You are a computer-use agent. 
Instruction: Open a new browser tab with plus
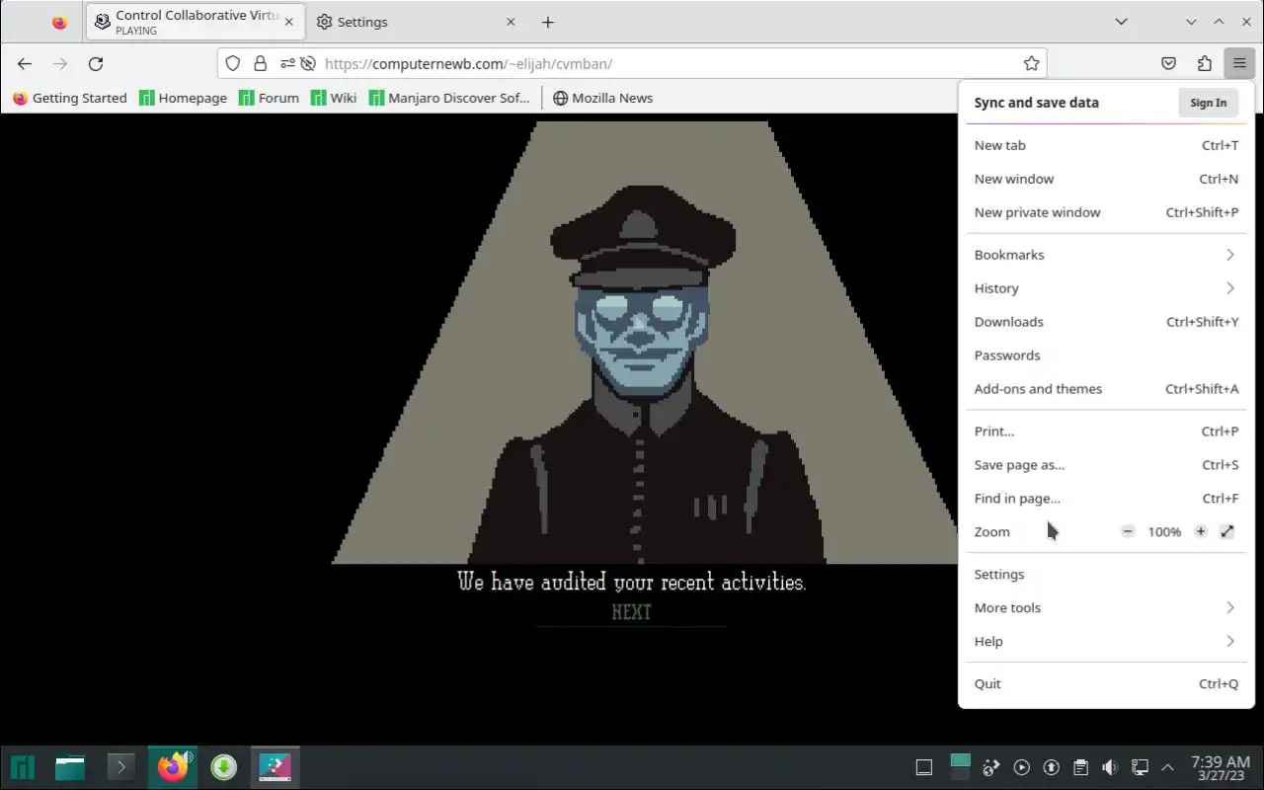[x=548, y=22]
